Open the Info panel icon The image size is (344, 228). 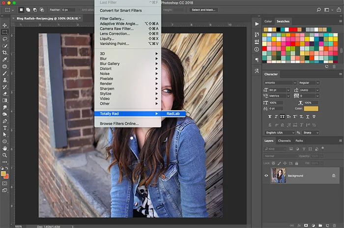[x=257, y=50]
